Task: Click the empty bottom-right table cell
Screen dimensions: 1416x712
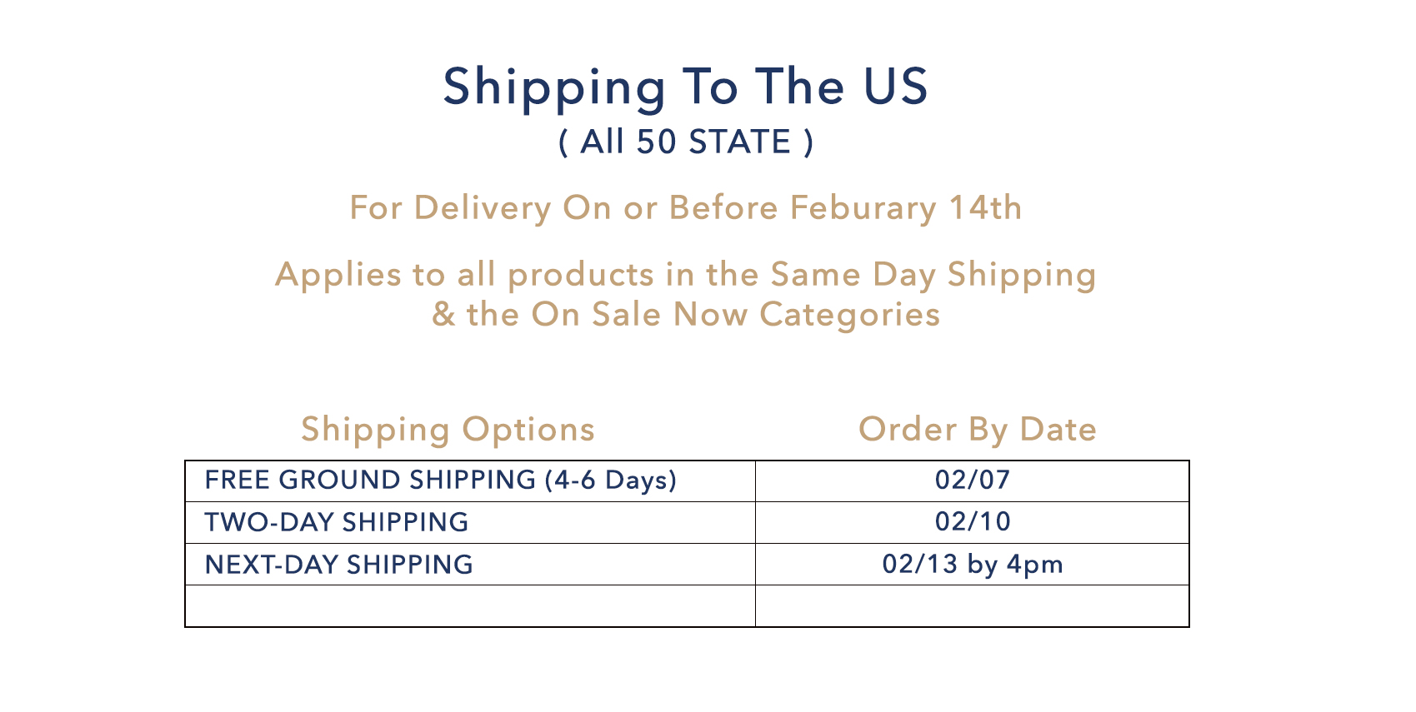Action: (x=972, y=605)
